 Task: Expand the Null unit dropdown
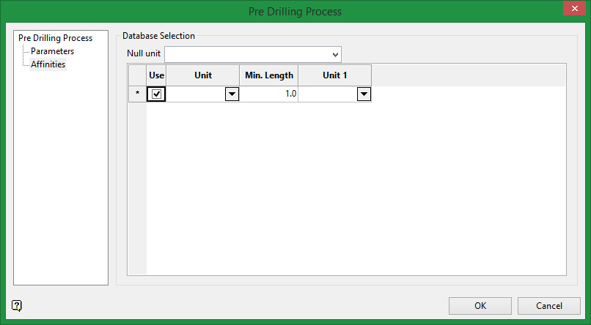[336, 55]
